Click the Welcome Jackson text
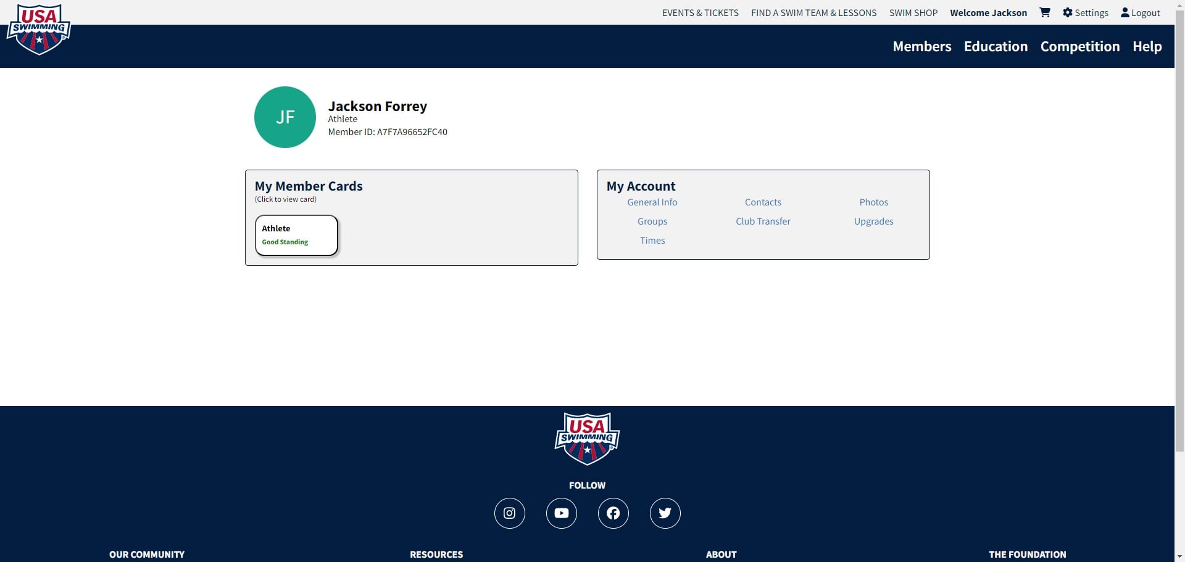Viewport: 1185px width, 562px height. click(989, 13)
